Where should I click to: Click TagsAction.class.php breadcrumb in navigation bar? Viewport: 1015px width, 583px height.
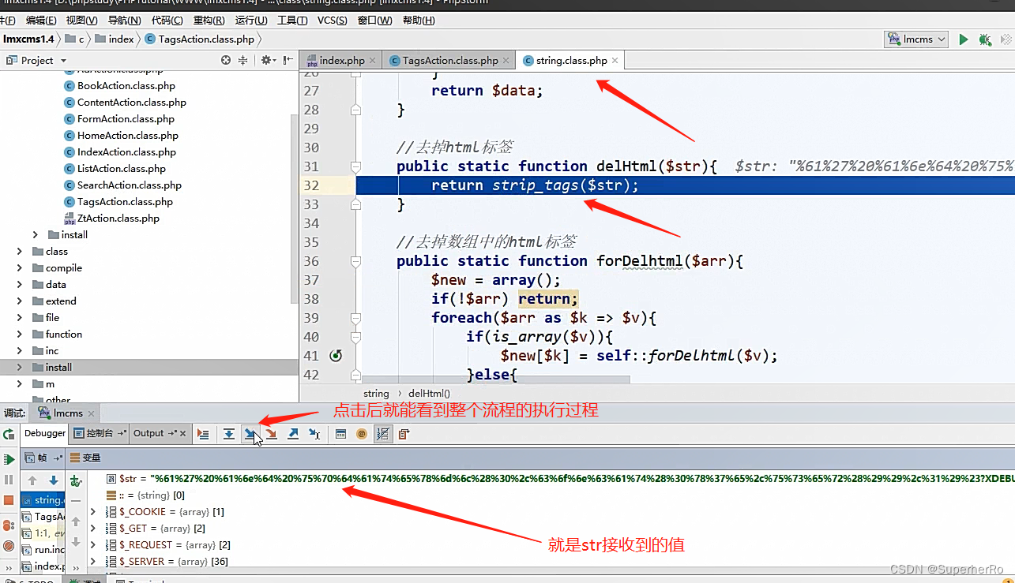(x=199, y=39)
